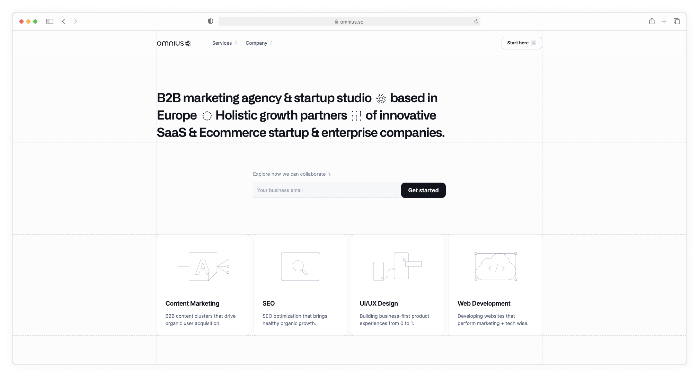This screenshot has width=699, height=377.
Task: Expand the Company dropdown menu
Action: click(259, 43)
